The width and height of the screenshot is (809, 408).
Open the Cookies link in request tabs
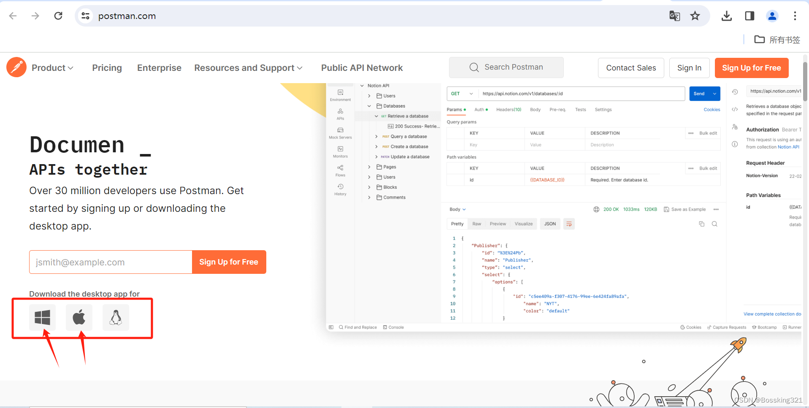pyautogui.click(x=712, y=110)
